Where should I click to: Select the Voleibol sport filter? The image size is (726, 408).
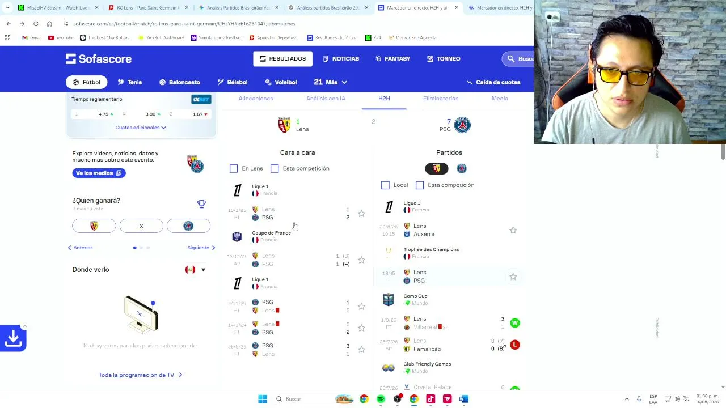coord(280,82)
